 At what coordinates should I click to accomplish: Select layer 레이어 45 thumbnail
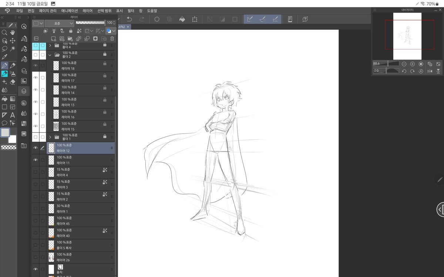(51, 221)
